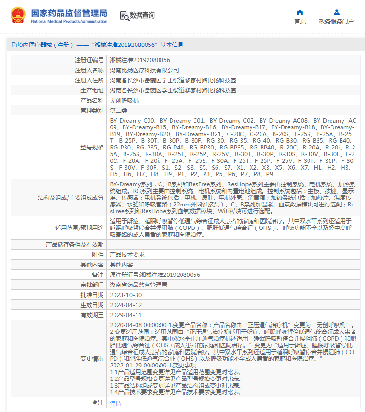
Task: Click the 产品技术要求 attachment cell
Action: (127, 254)
